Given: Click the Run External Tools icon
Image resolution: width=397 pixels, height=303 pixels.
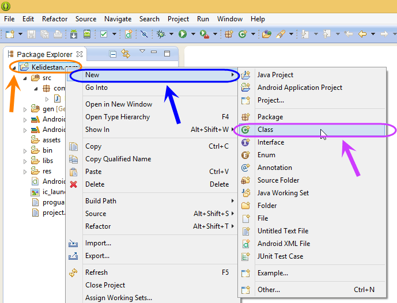Looking at the screenshot, I should (204, 34).
